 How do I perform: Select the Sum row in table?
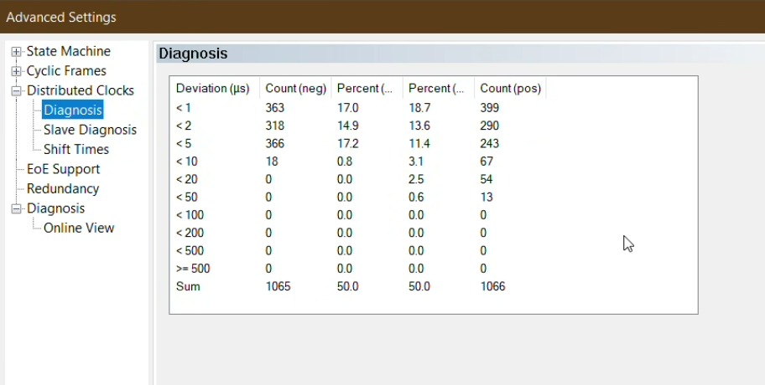(187, 286)
